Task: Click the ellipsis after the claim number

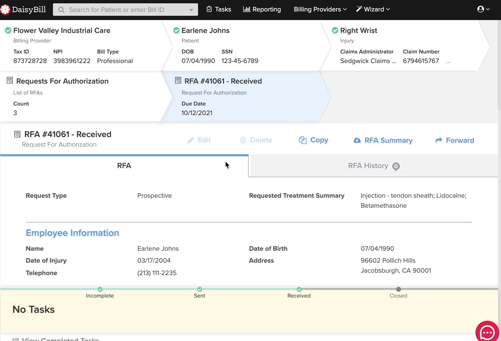Action: point(449,62)
